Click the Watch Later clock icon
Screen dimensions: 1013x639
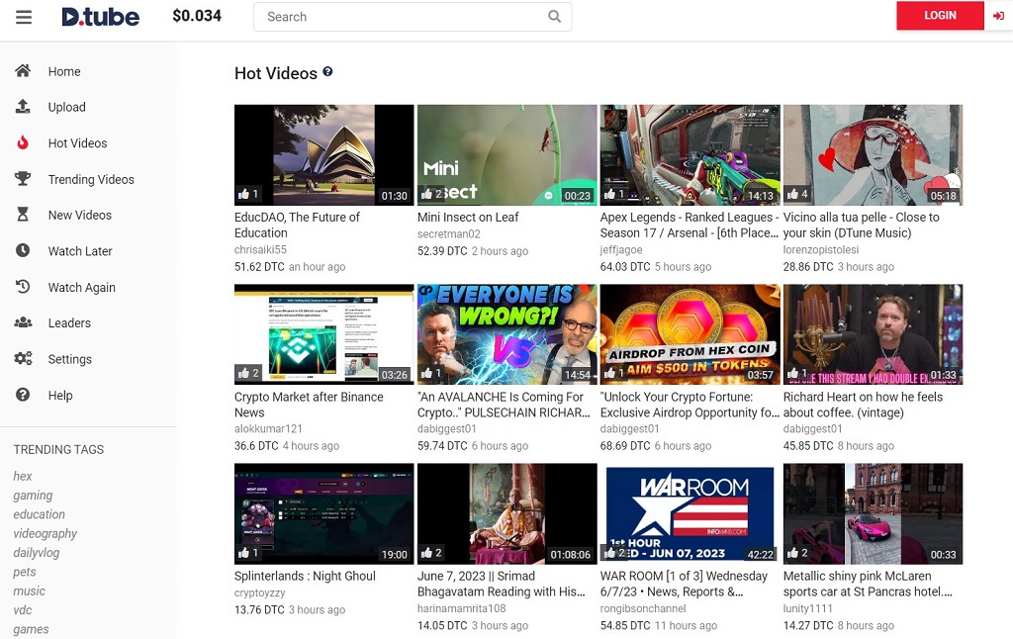pyautogui.click(x=23, y=250)
